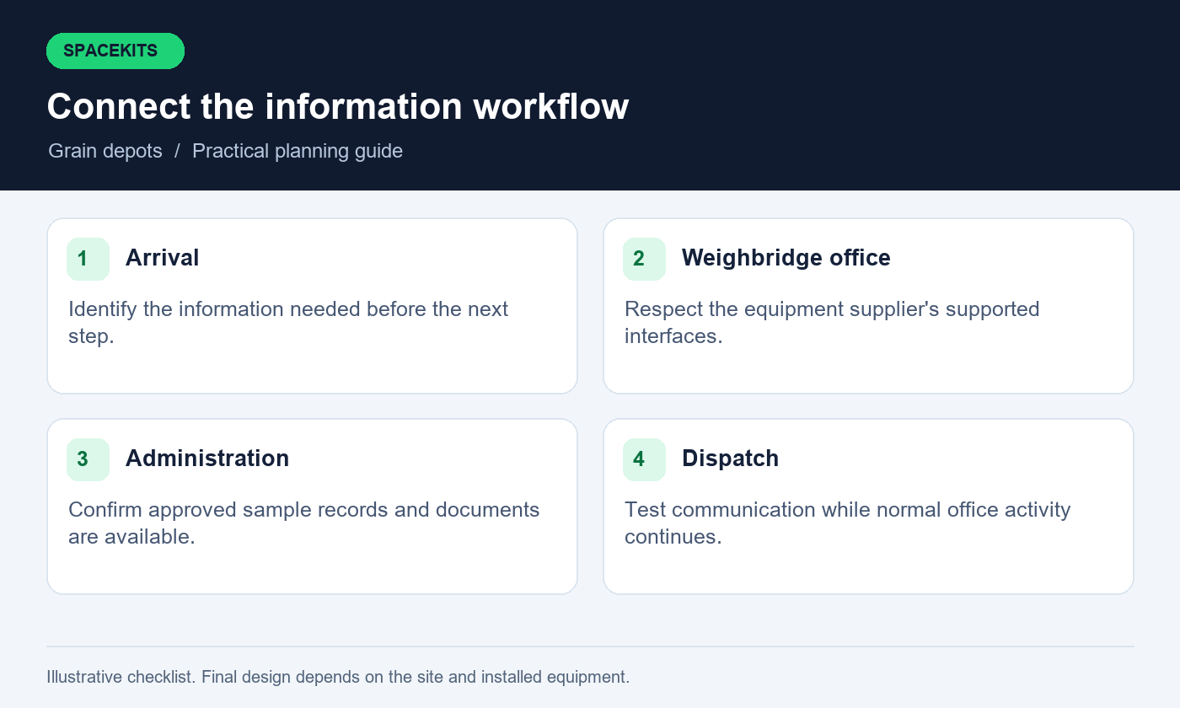Select the 'Arrival' card heading
The width and height of the screenshot is (1180, 708).
tap(162, 258)
